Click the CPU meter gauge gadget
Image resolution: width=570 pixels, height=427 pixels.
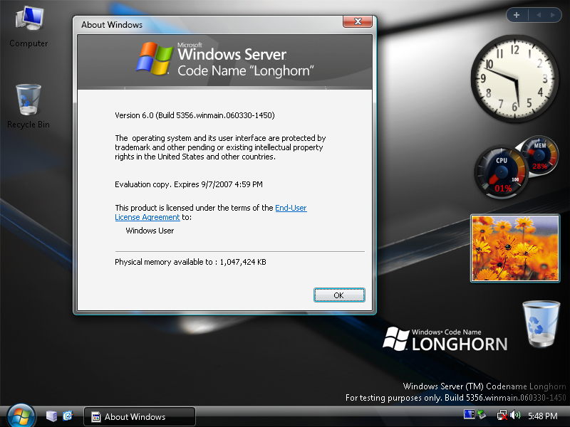(x=502, y=172)
